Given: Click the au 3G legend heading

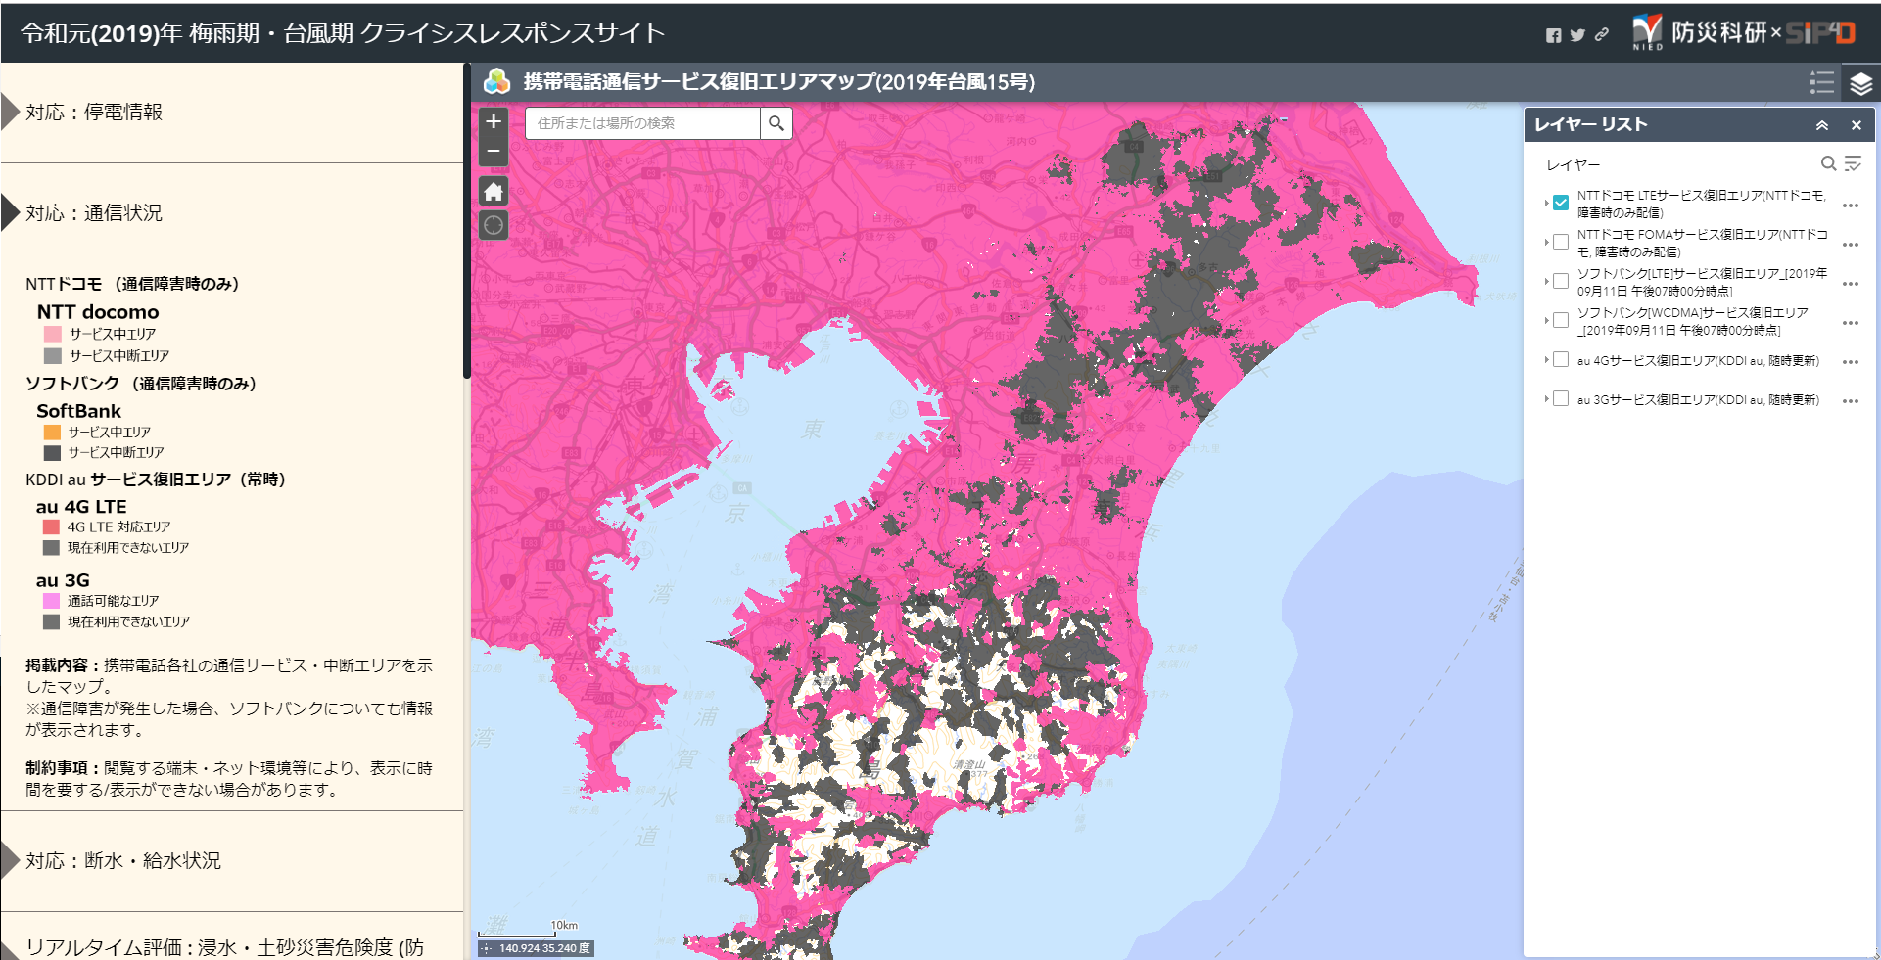Looking at the screenshot, I should coord(63,580).
